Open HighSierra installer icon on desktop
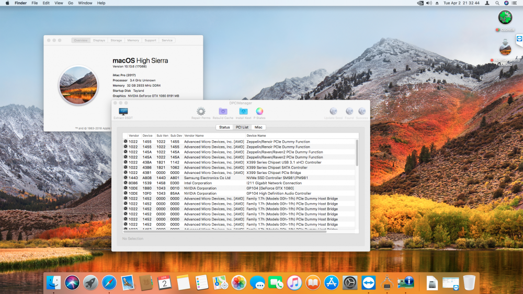 [505, 48]
